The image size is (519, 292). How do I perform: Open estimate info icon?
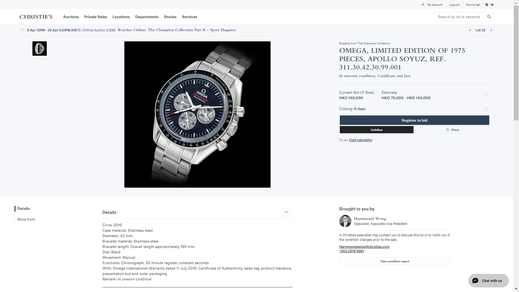pyautogui.click(x=486, y=93)
